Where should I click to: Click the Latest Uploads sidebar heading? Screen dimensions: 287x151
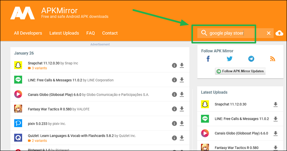[214, 92]
